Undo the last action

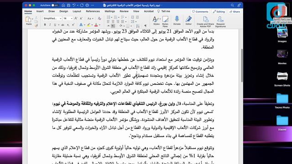[74, 5]
